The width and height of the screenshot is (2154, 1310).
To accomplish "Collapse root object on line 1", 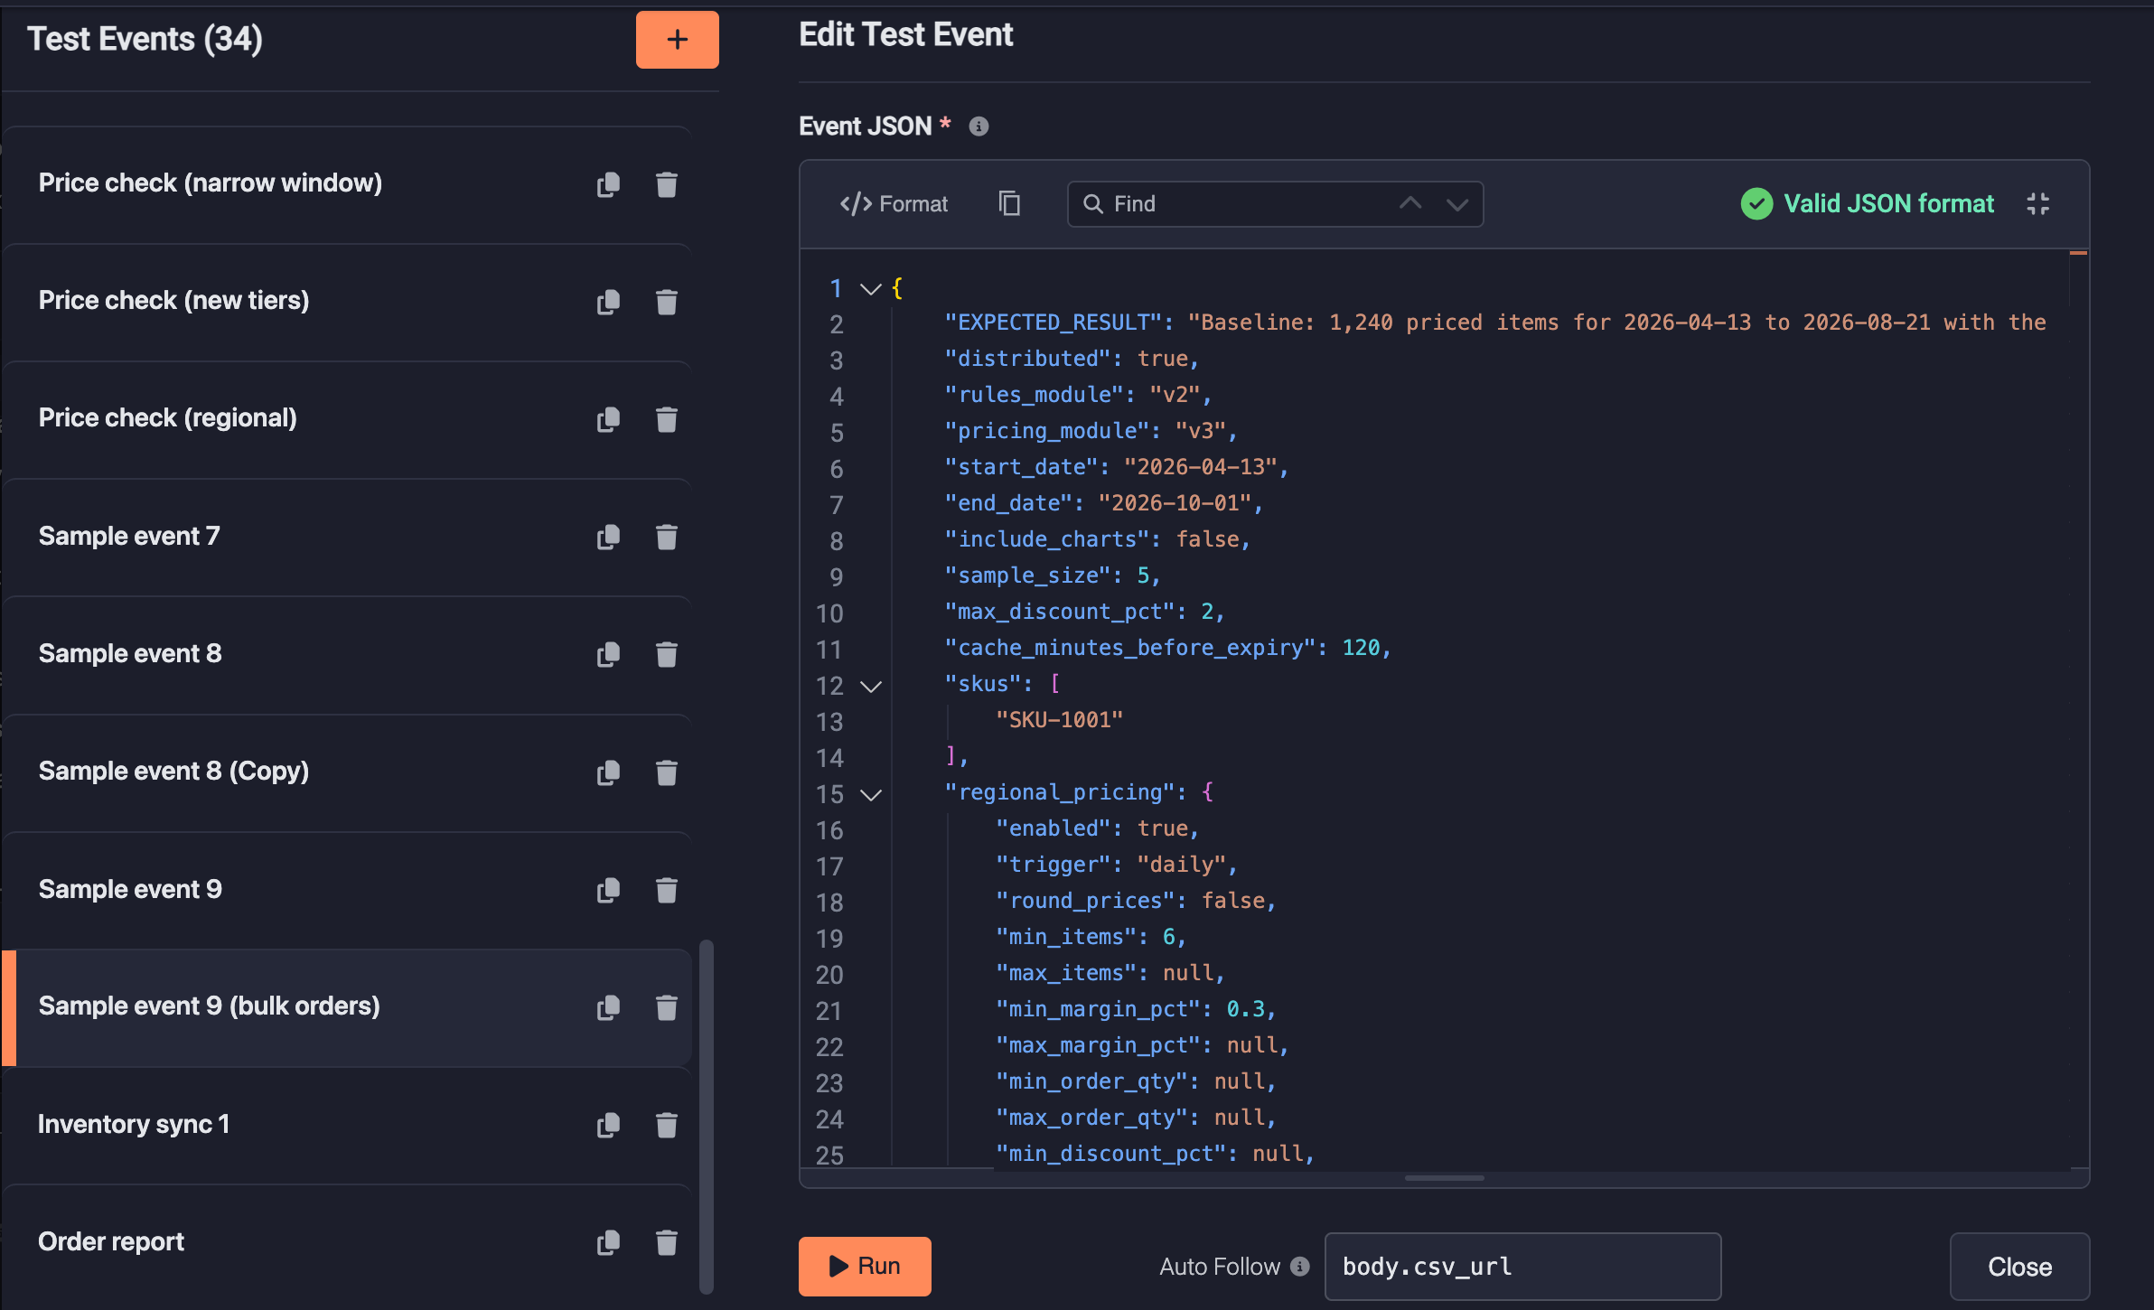I will [870, 289].
